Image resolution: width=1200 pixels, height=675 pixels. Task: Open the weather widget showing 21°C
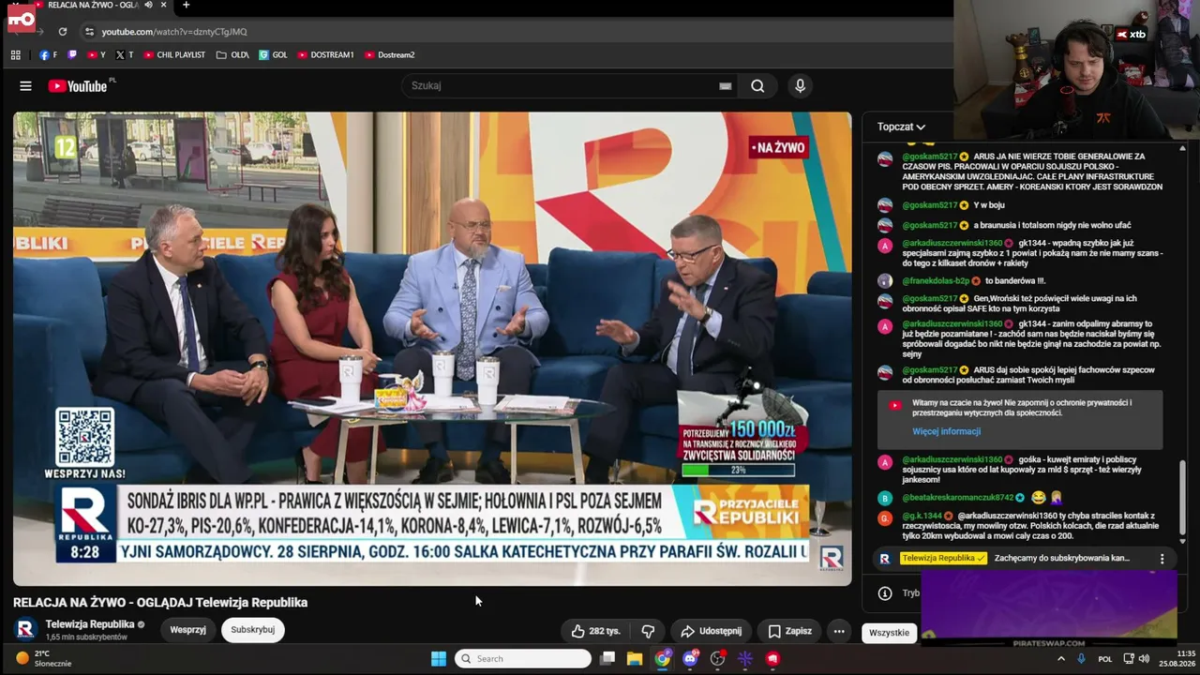43,658
